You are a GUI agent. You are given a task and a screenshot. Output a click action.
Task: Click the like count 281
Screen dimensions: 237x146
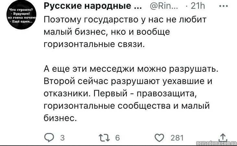177,138
